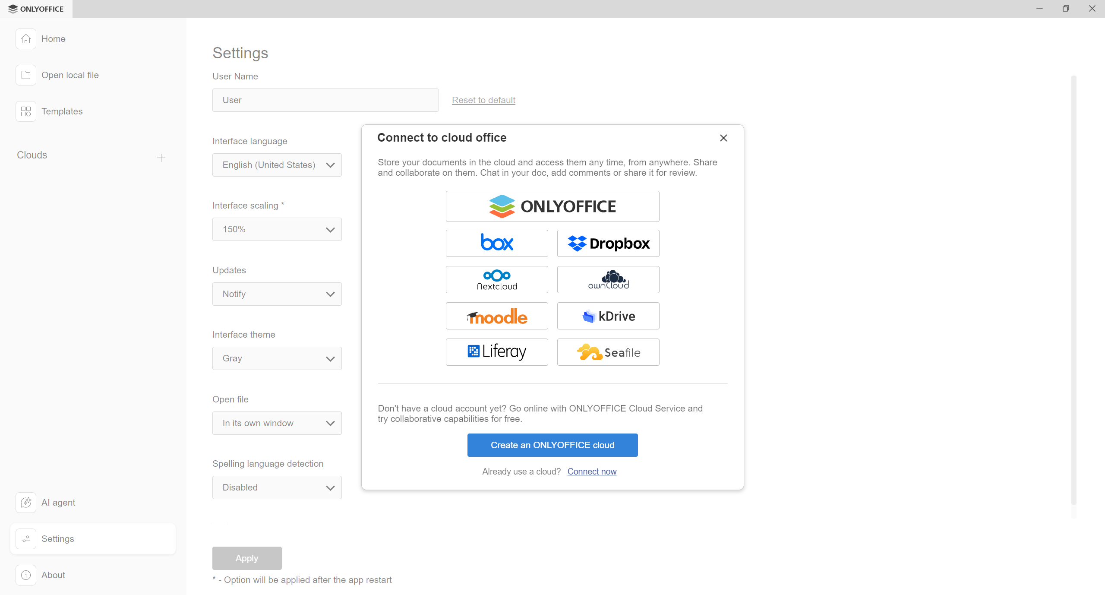Connect to kDrive
Viewport: 1105px width, 595px height.
pyautogui.click(x=608, y=316)
